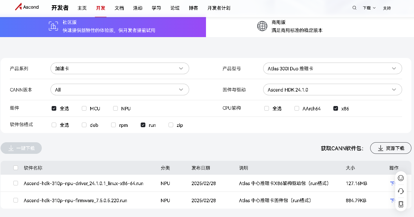
Task: Click the mobile phone icon
Action: pyautogui.click(x=401, y=204)
